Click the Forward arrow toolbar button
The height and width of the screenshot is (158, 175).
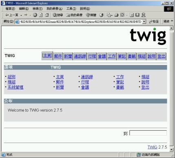[x=26, y=15]
